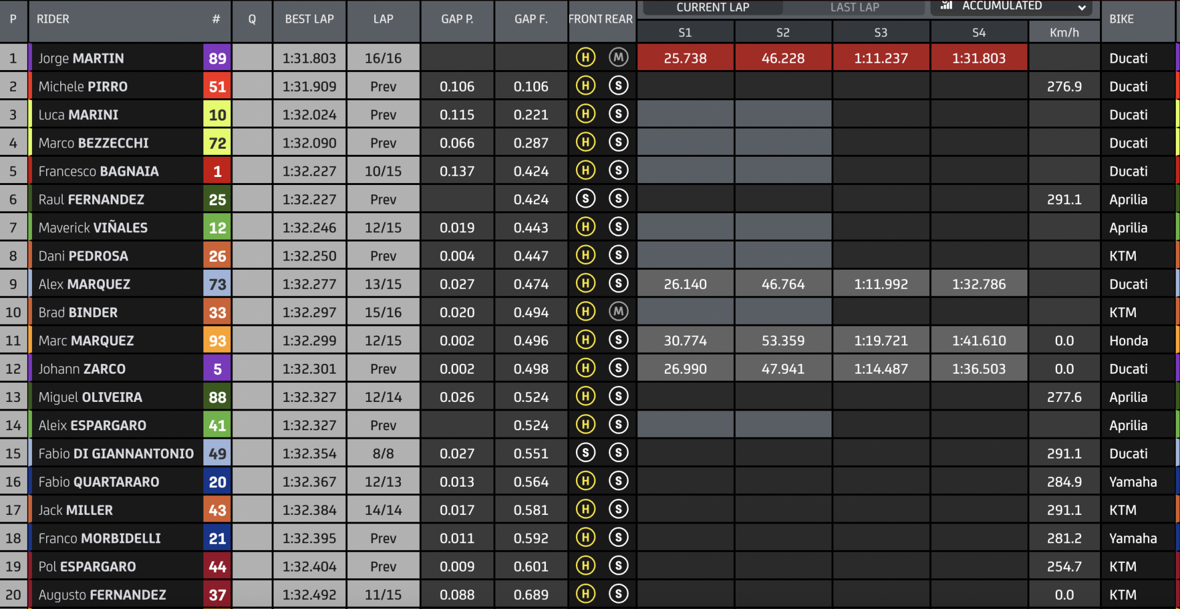This screenshot has height=609, width=1180.
Task: Click Marc Marquez's S1 time 30.774
Action: [685, 341]
